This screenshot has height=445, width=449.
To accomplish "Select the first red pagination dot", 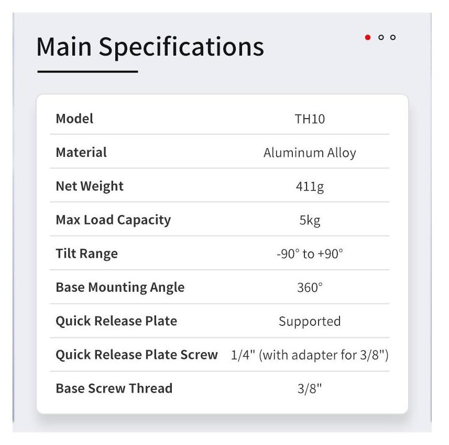I will click(368, 37).
